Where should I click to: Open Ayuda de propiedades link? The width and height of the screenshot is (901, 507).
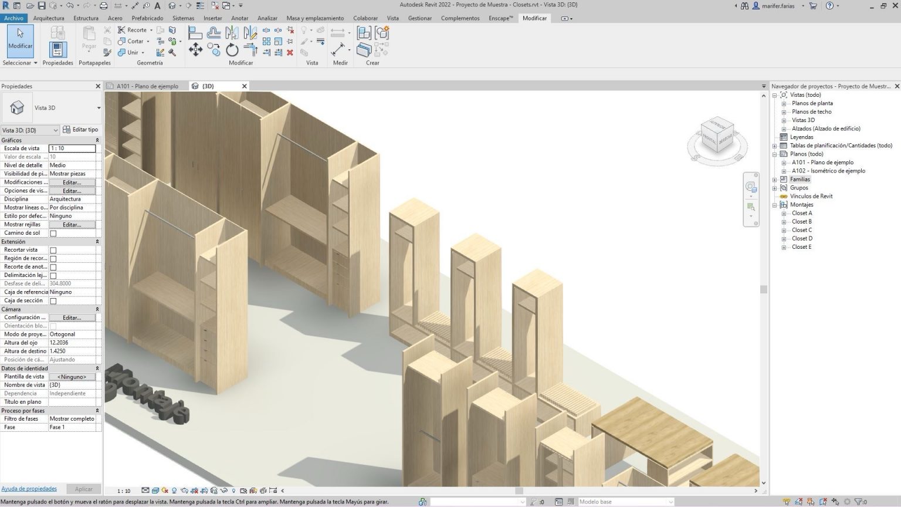(29, 488)
